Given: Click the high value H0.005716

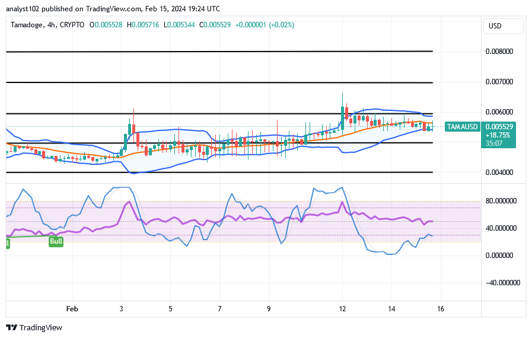Looking at the screenshot, I should (143, 25).
